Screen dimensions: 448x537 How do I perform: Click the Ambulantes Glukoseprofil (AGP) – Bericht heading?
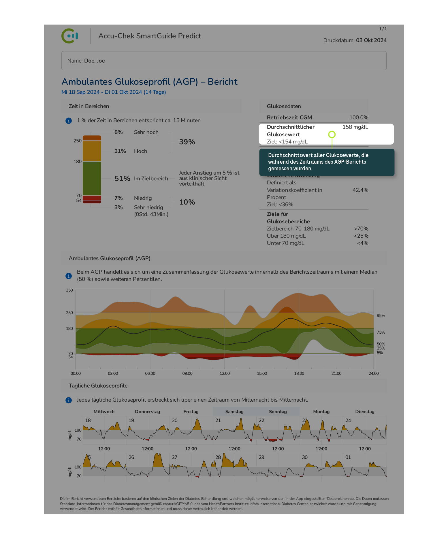(149, 82)
